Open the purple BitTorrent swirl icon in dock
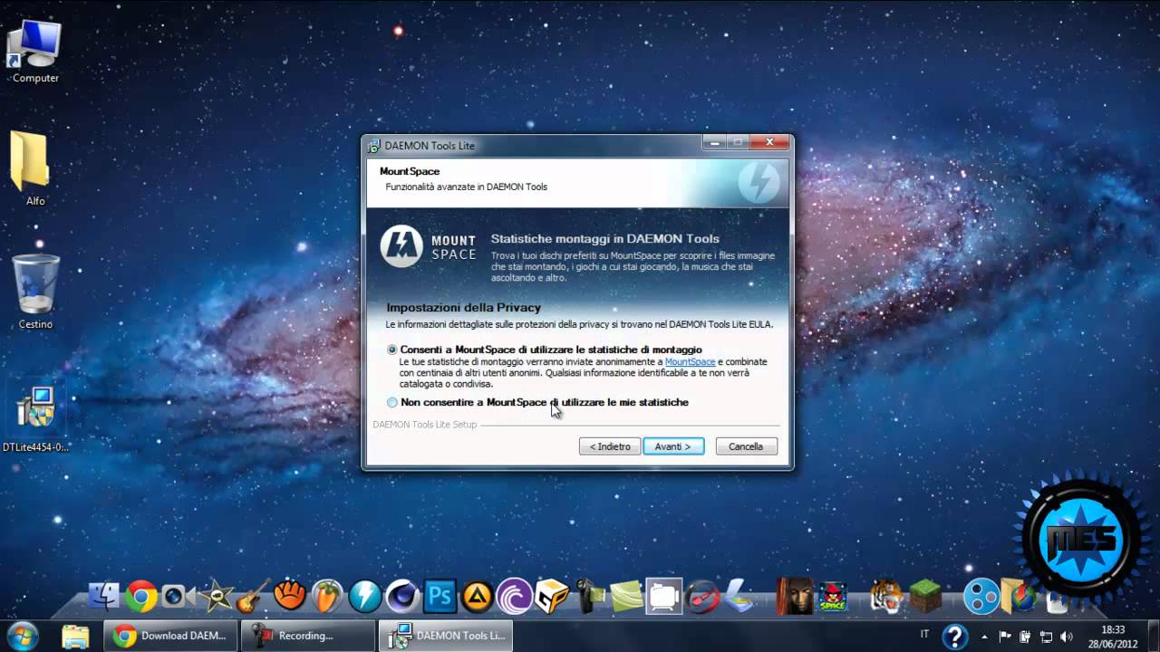 pos(514,595)
